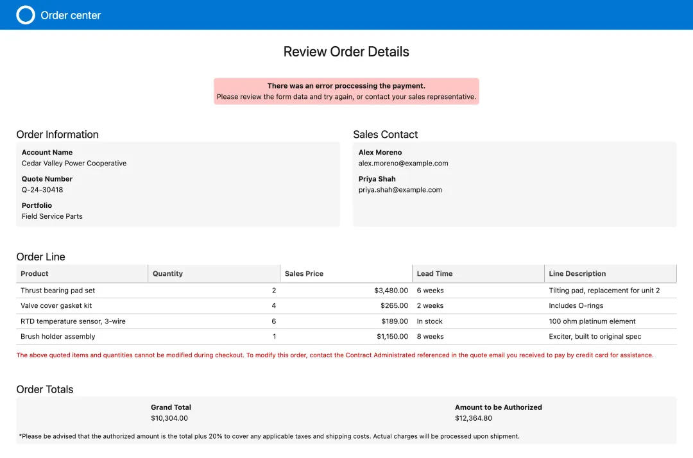
Task: Click the Priya Shah contact name
Action: [377, 179]
